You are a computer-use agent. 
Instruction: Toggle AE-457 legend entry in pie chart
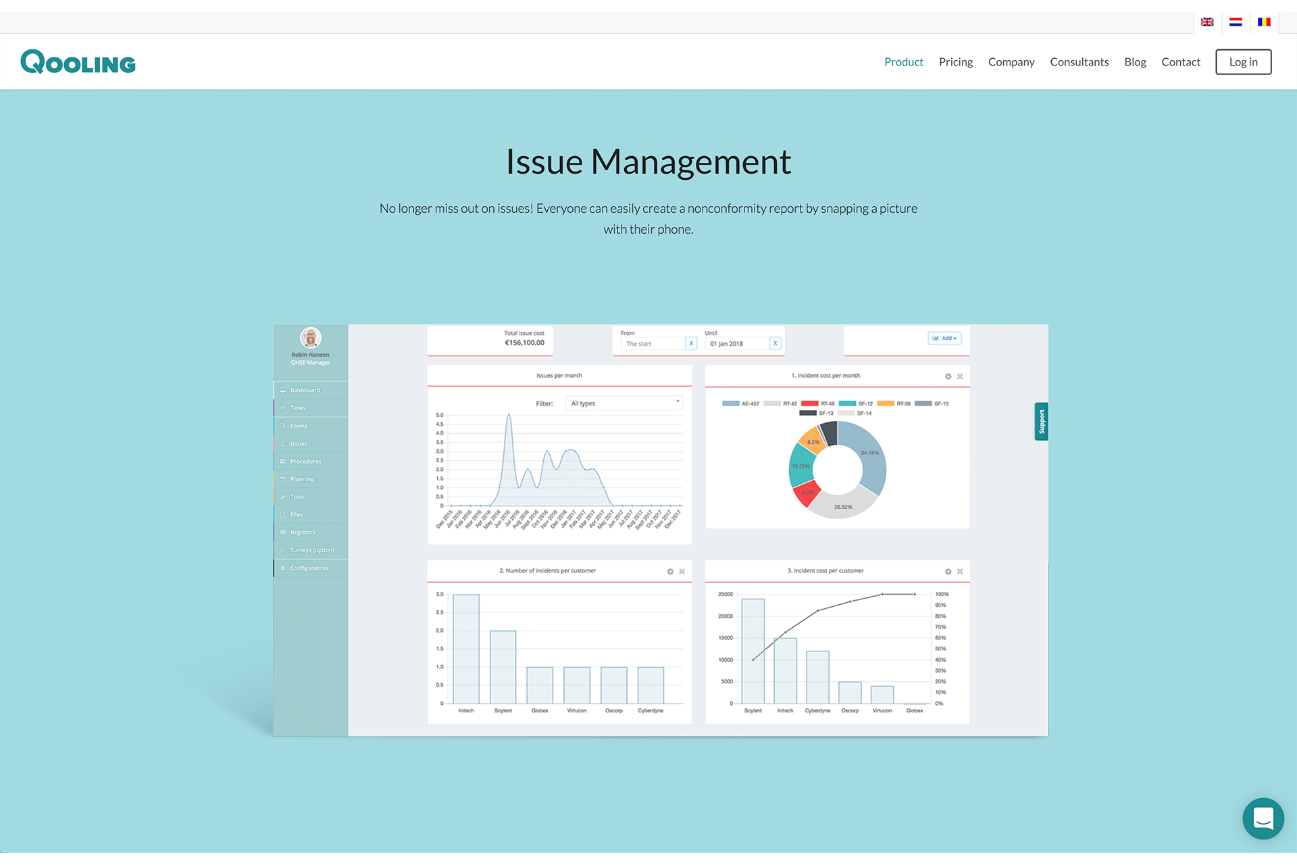point(741,403)
